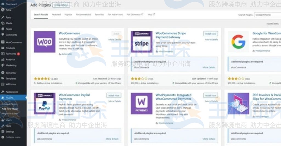The height and width of the screenshot is (146, 281).
Task: Click the Collapse menu arrow icon
Action: tap(3, 137)
